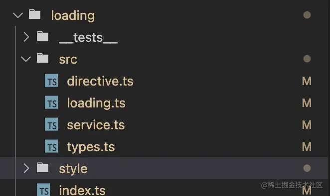Click the TS icon beside service.ts
Screen dimensions: 330x196
[x=51, y=124]
